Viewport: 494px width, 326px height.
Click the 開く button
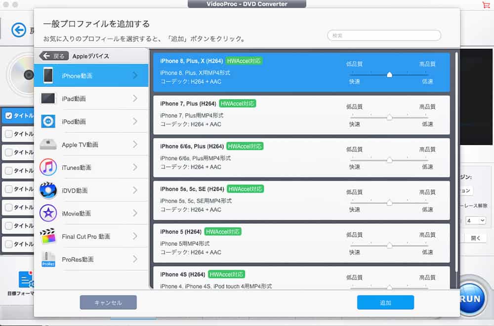475,238
